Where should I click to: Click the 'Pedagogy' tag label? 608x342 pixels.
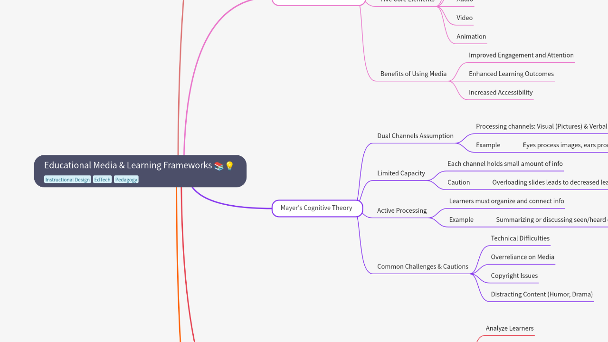126,179
